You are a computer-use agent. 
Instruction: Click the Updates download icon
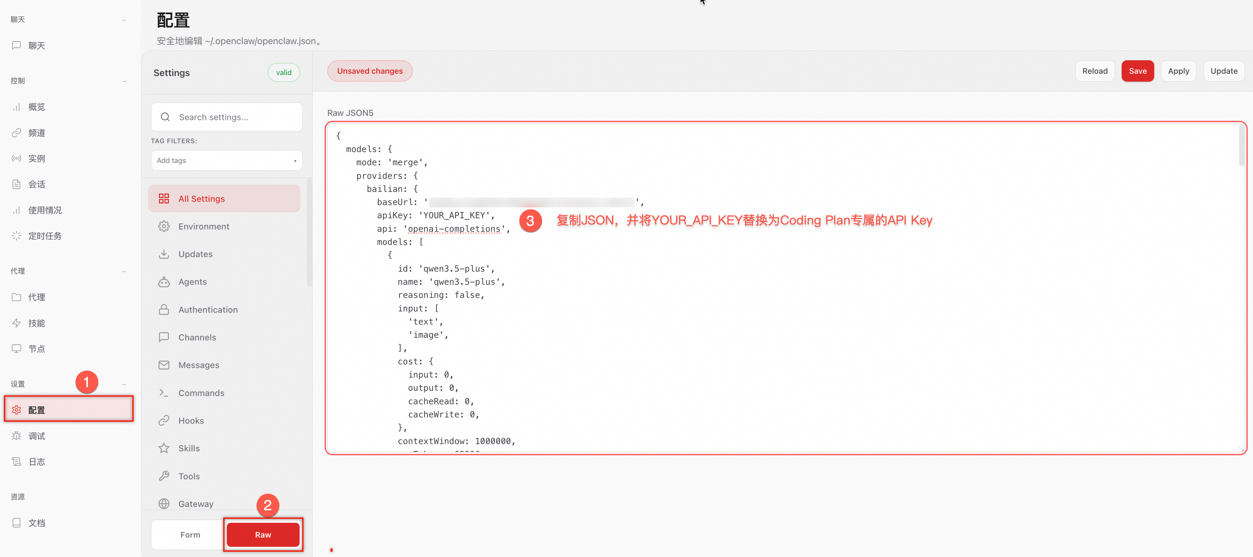[x=164, y=254]
